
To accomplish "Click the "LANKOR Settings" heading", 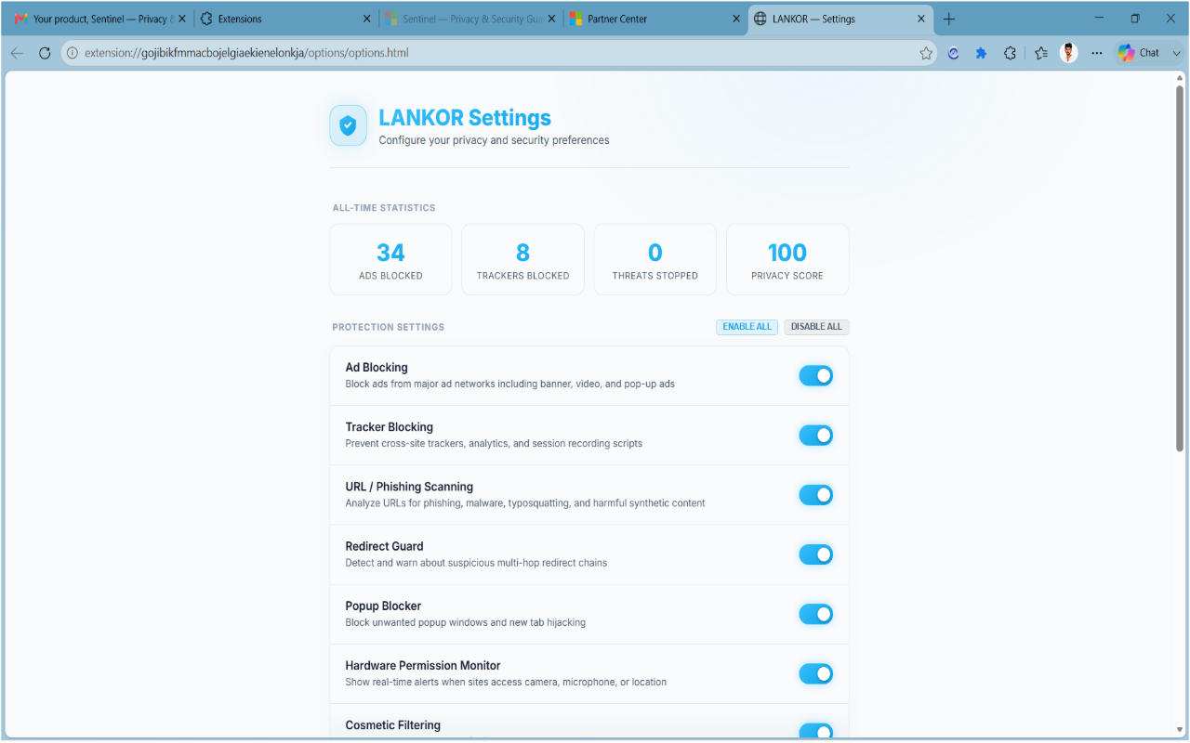I will [465, 118].
